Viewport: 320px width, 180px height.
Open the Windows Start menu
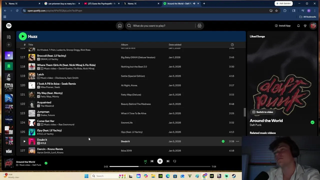(x=86, y=176)
